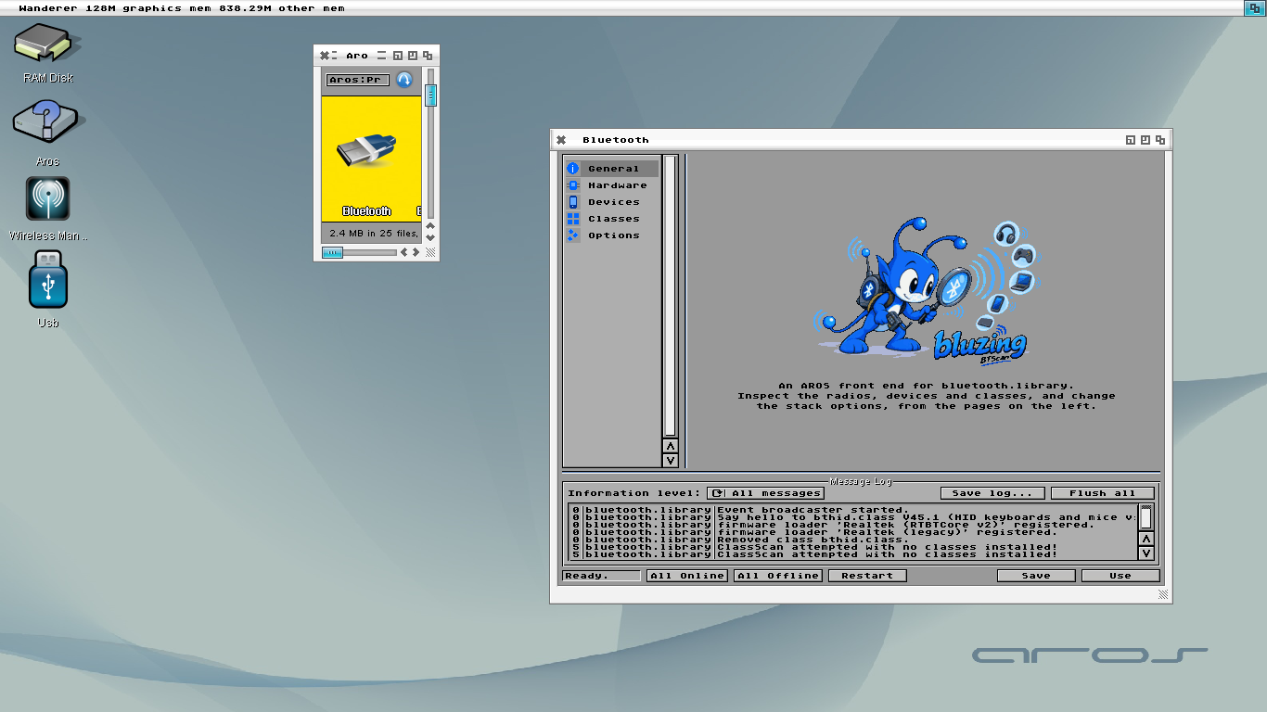The width and height of the screenshot is (1267, 712).
Task: Switch to the Classes page
Action: pyautogui.click(x=612, y=219)
